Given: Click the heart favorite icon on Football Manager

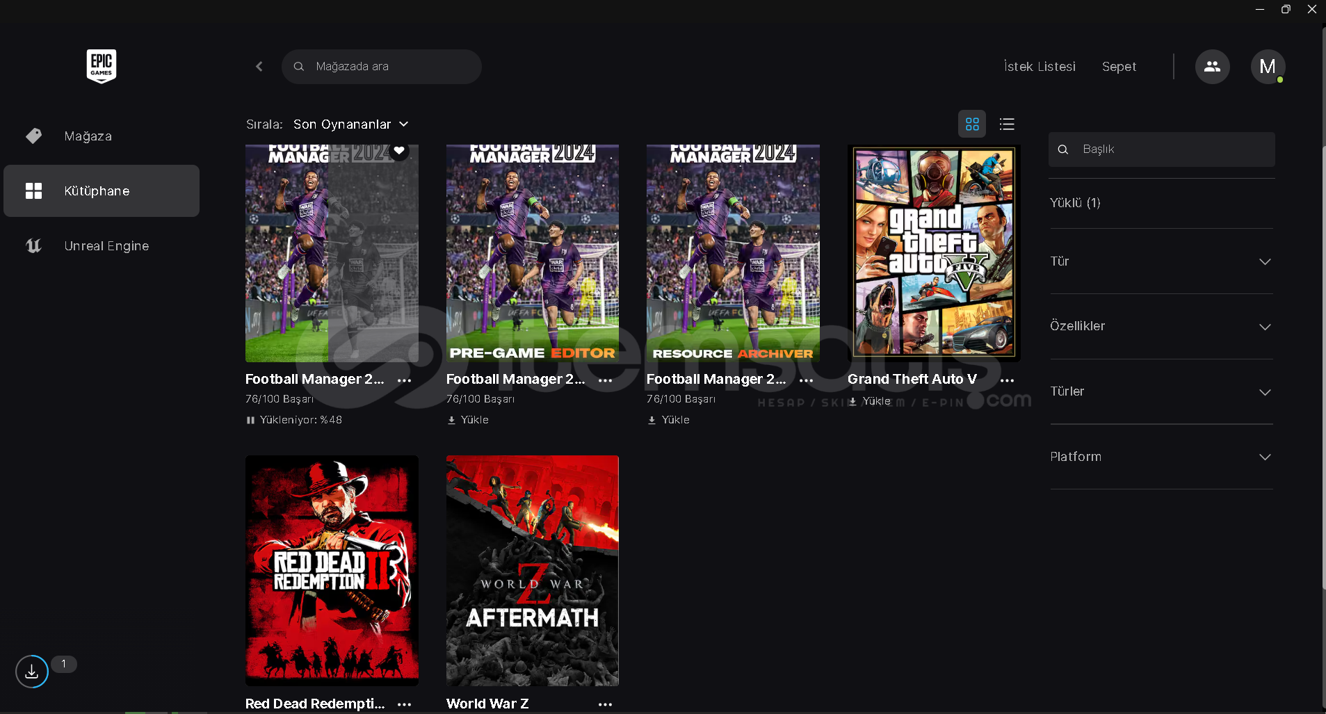Looking at the screenshot, I should coord(399,150).
